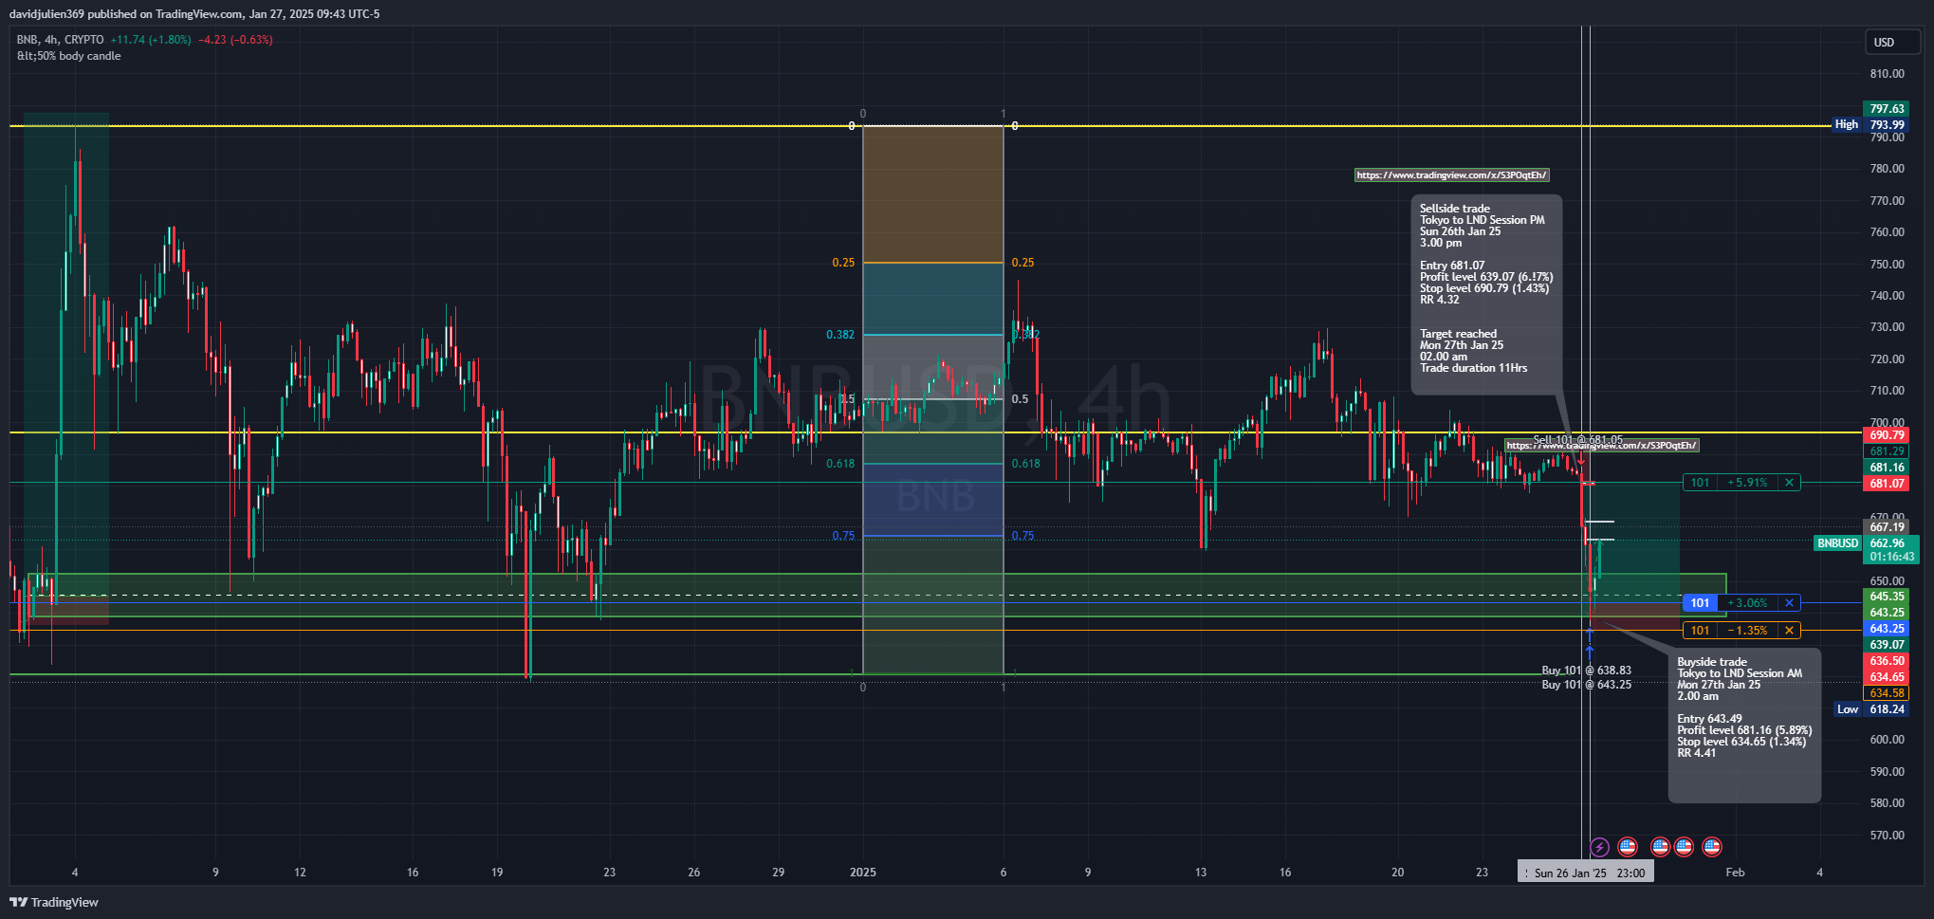Click the outlined 681.29 price axis label
Screen dimensions: 1934x919
point(1888,451)
